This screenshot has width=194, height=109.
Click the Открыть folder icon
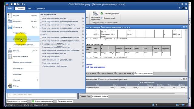coord(10,21)
